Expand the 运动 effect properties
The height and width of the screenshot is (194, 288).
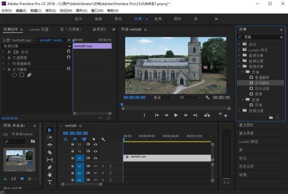(4, 52)
